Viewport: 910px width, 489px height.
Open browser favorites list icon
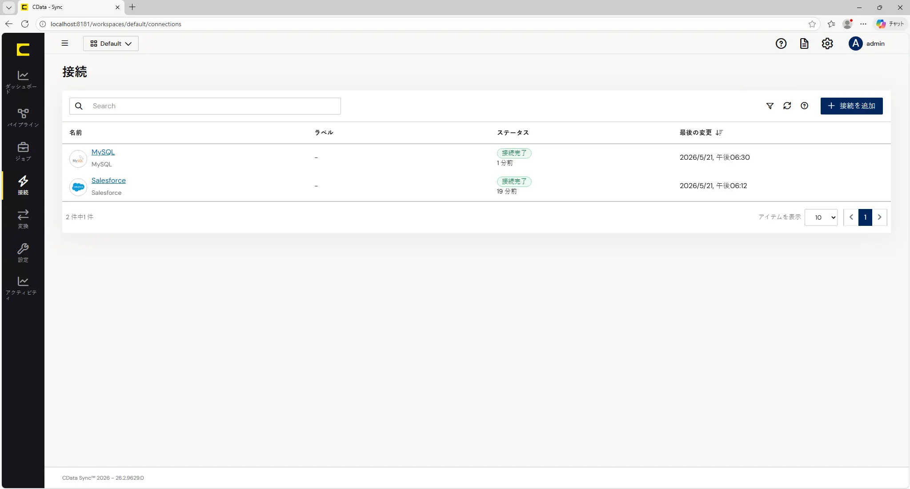tap(831, 24)
